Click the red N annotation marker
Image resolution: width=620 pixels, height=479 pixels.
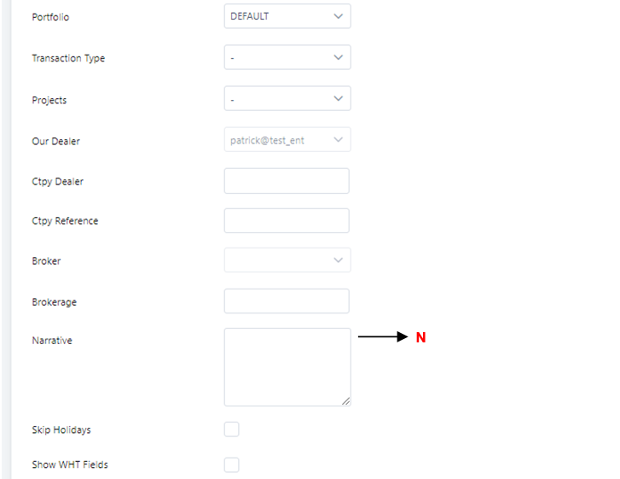pos(420,337)
